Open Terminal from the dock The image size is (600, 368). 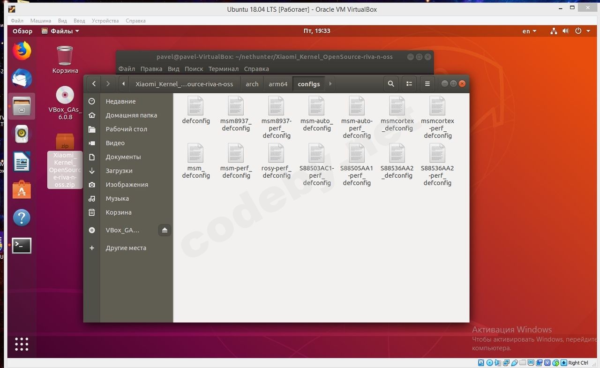coord(22,245)
